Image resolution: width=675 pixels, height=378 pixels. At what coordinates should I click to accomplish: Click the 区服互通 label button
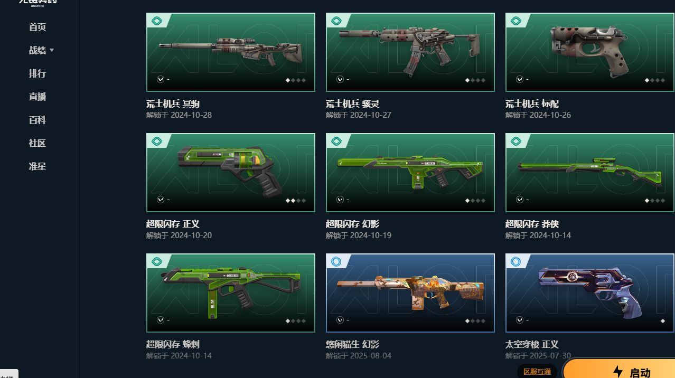pos(537,372)
